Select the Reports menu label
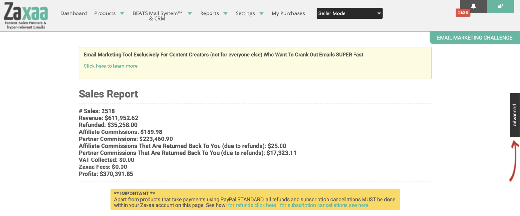520x216 pixels. click(209, 14)
